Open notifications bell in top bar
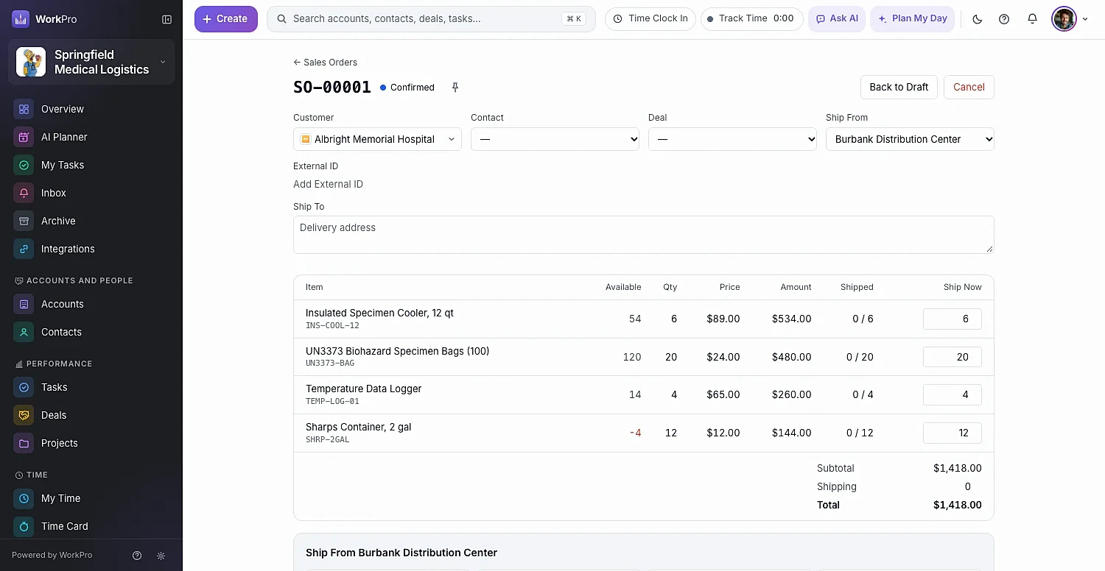1105x571 pixels. 1032,19
